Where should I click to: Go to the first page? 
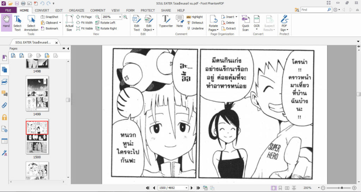click(x=148, y=188)
